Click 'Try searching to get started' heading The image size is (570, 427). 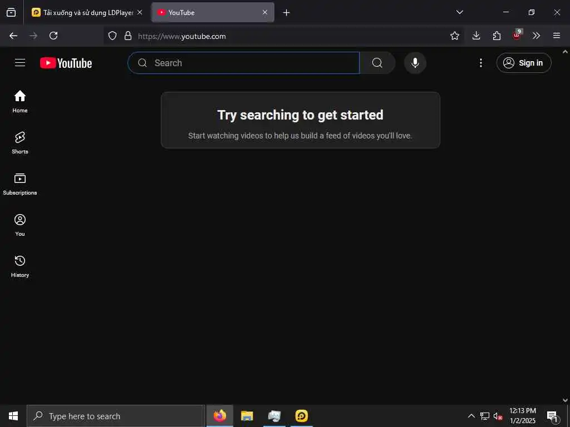(x=300, y=115)
